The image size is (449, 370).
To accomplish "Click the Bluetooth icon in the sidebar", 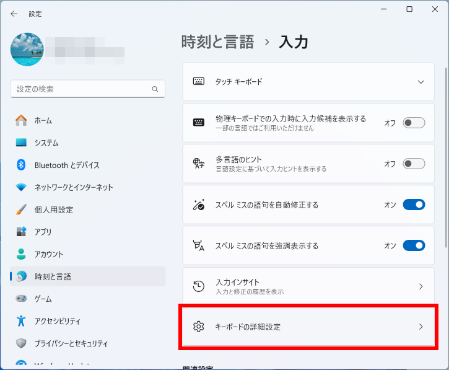I will [x=21, y=165].
